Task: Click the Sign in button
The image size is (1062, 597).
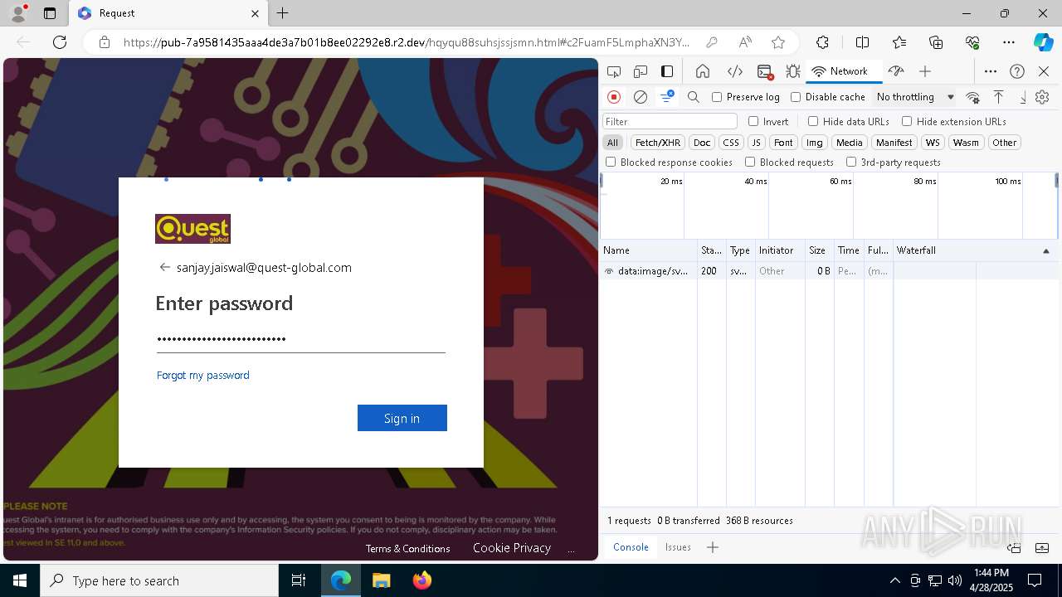Action: 402,418
